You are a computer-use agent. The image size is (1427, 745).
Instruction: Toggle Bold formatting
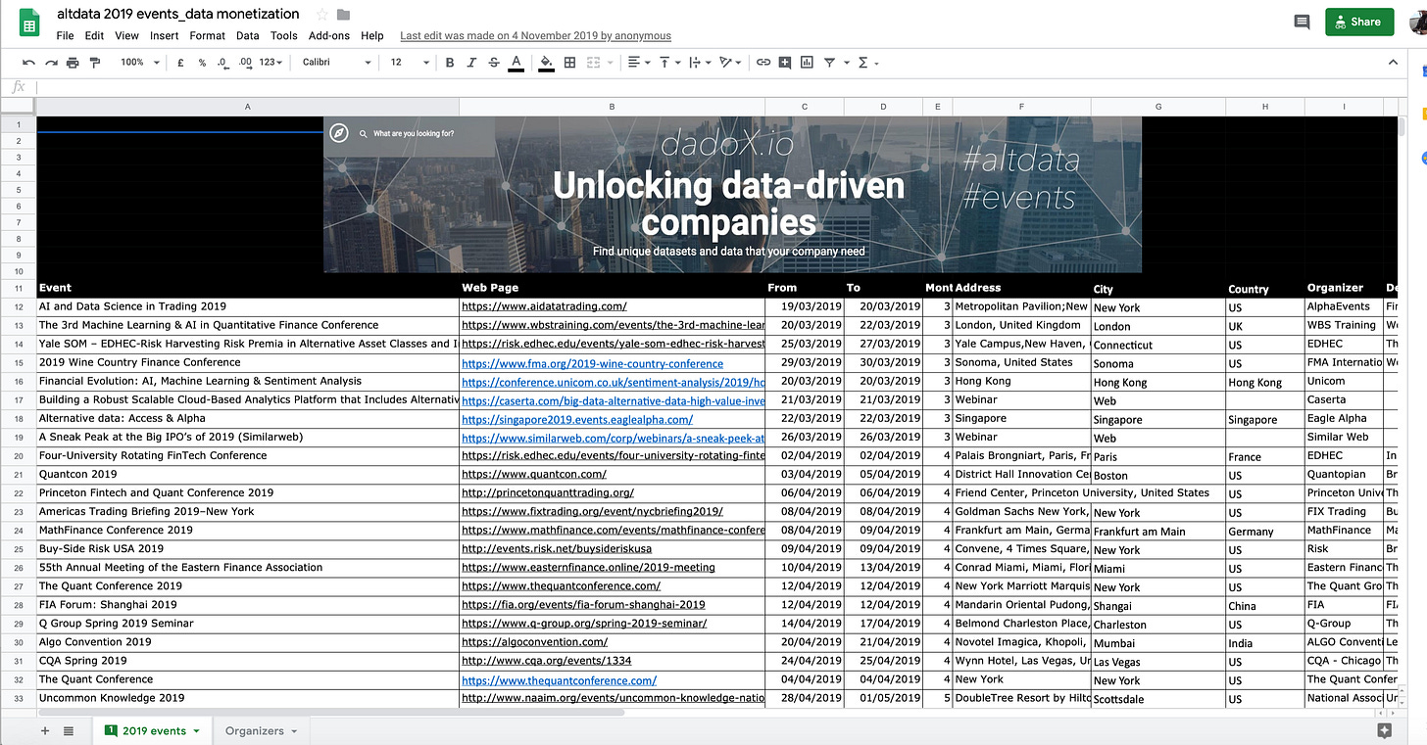coord(450,63)
